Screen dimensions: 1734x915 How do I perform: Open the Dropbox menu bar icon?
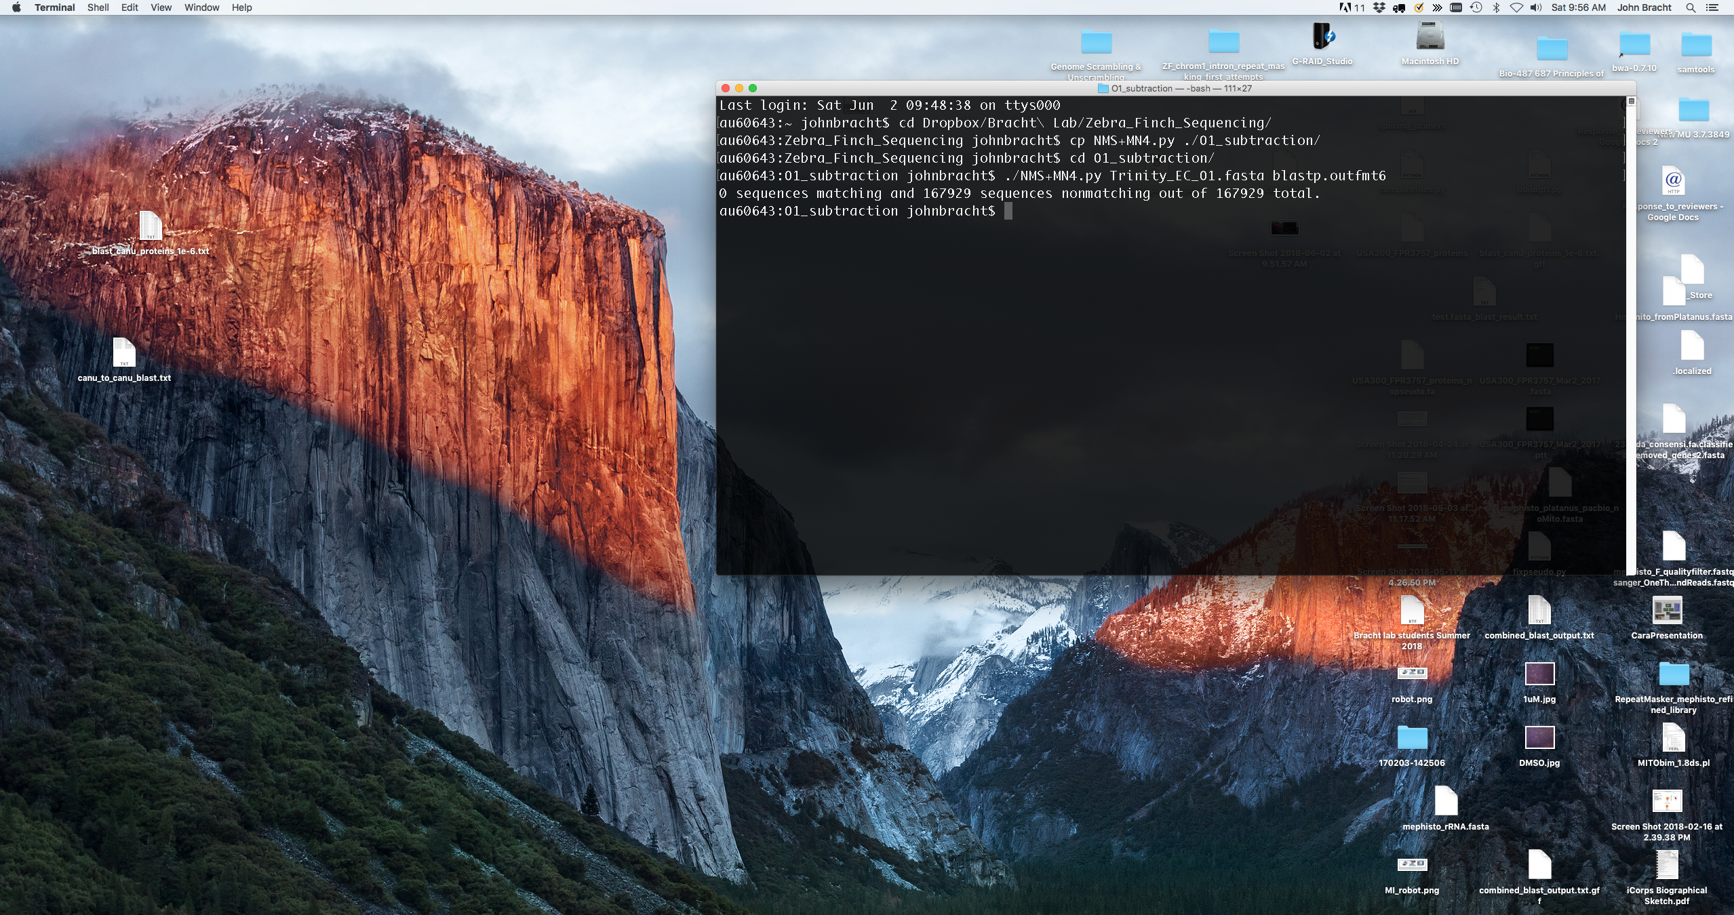[x=1379, y=7]
